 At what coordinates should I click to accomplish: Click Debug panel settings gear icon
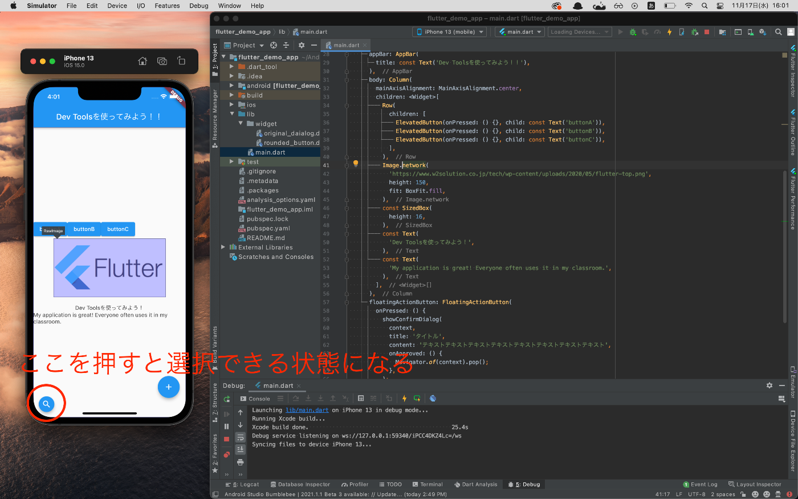769,386
